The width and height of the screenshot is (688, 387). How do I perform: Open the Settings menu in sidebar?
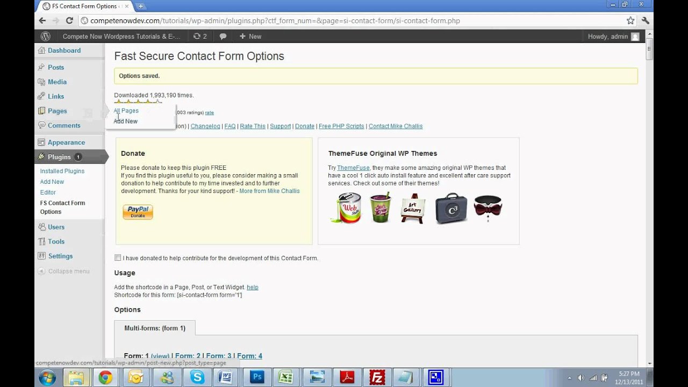pyautogui.click(x=60, y=256)
